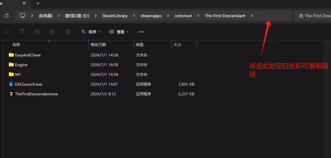Open the three-dots more options menu

pyautogui.click(x=141, y=32)
